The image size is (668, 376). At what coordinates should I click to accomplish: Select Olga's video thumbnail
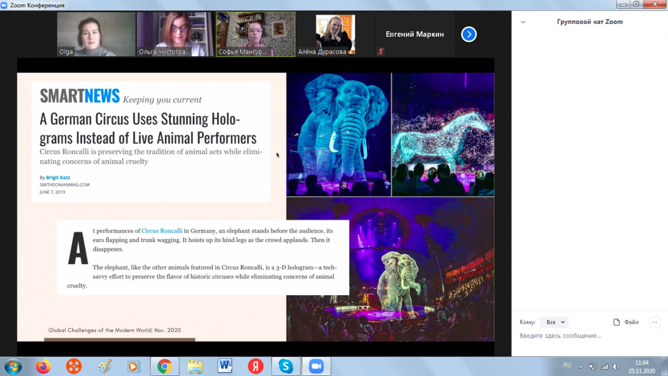[x=96, y=35]
